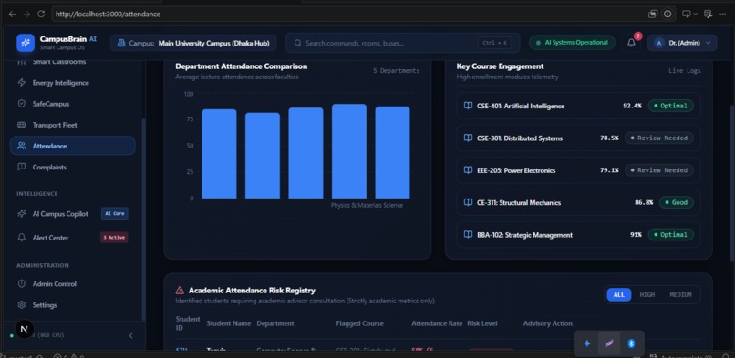This screenshot has width=735, height=358.
Task: Click the SafeCampus shield icon
Action: [x=22, y=104]
